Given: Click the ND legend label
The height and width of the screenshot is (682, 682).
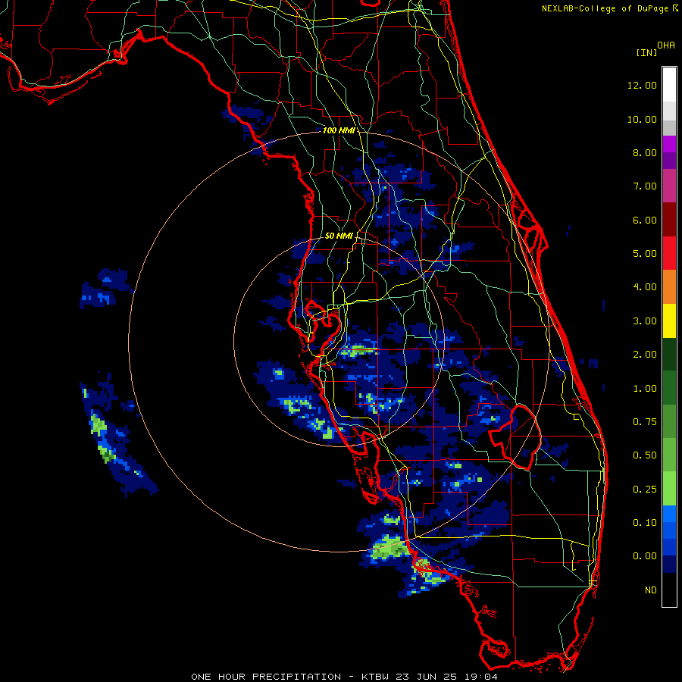Looking at the screenshot, I should 650,590.
